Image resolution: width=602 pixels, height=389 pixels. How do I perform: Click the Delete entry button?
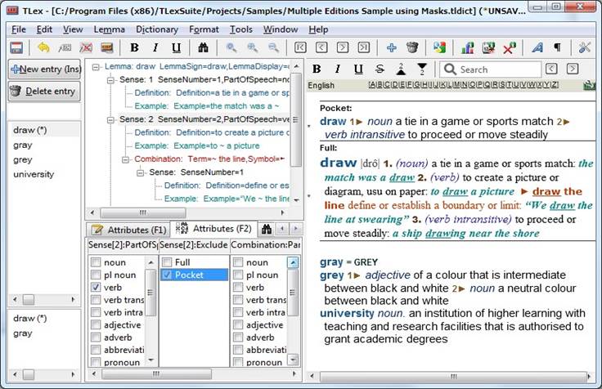[44, 91]
